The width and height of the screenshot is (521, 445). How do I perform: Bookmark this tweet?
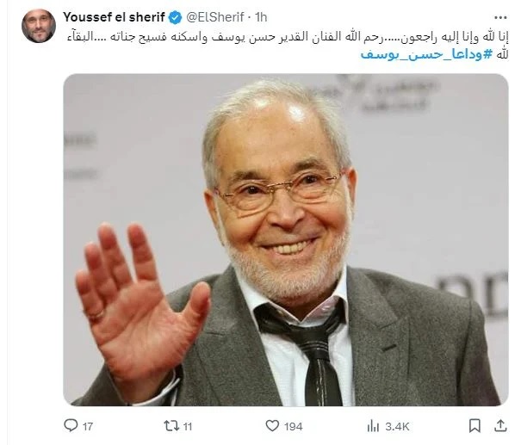(x=474, y=426)
